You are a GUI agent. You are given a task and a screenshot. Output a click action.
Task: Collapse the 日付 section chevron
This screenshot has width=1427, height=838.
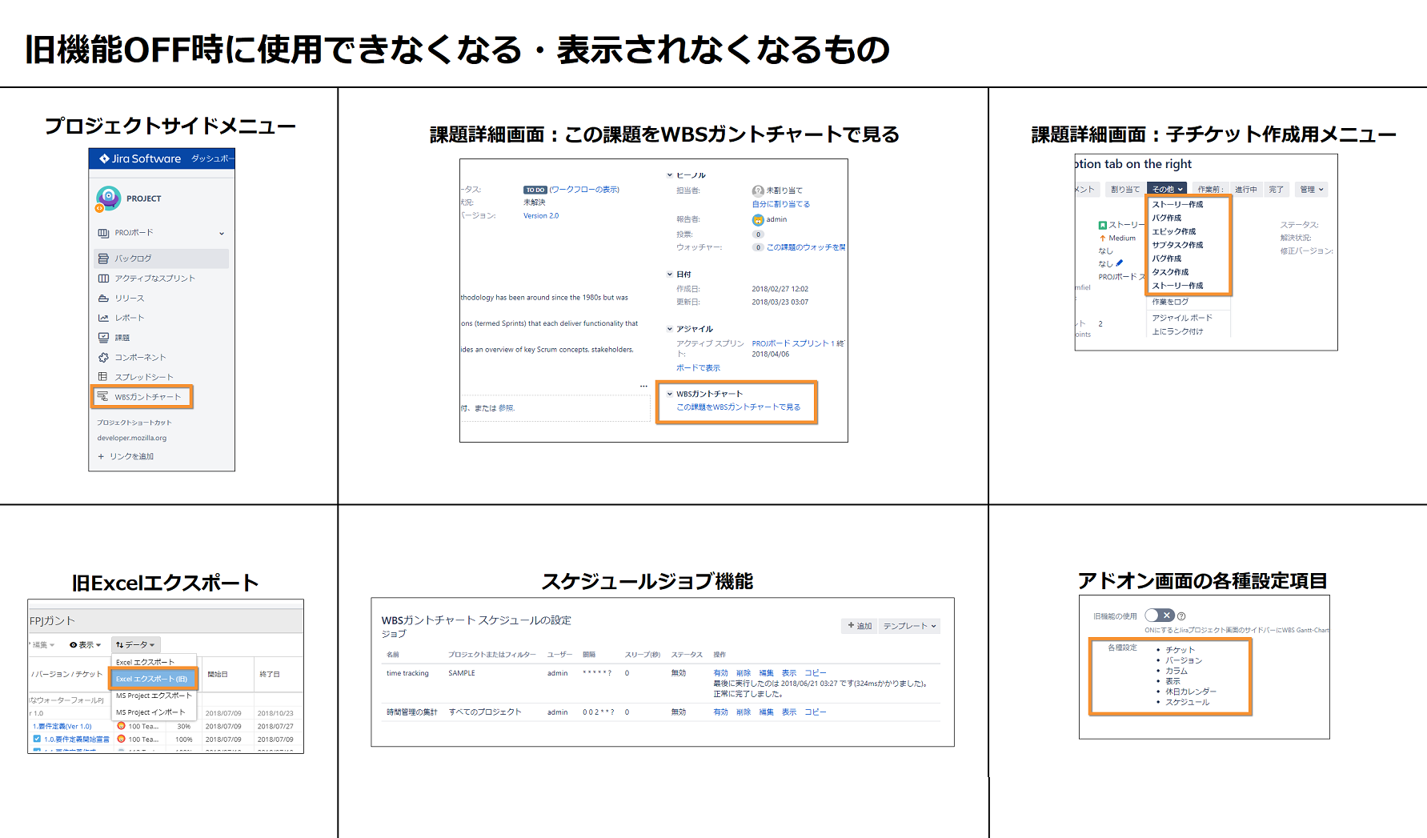pyautogui.click(x=670, y=275)
